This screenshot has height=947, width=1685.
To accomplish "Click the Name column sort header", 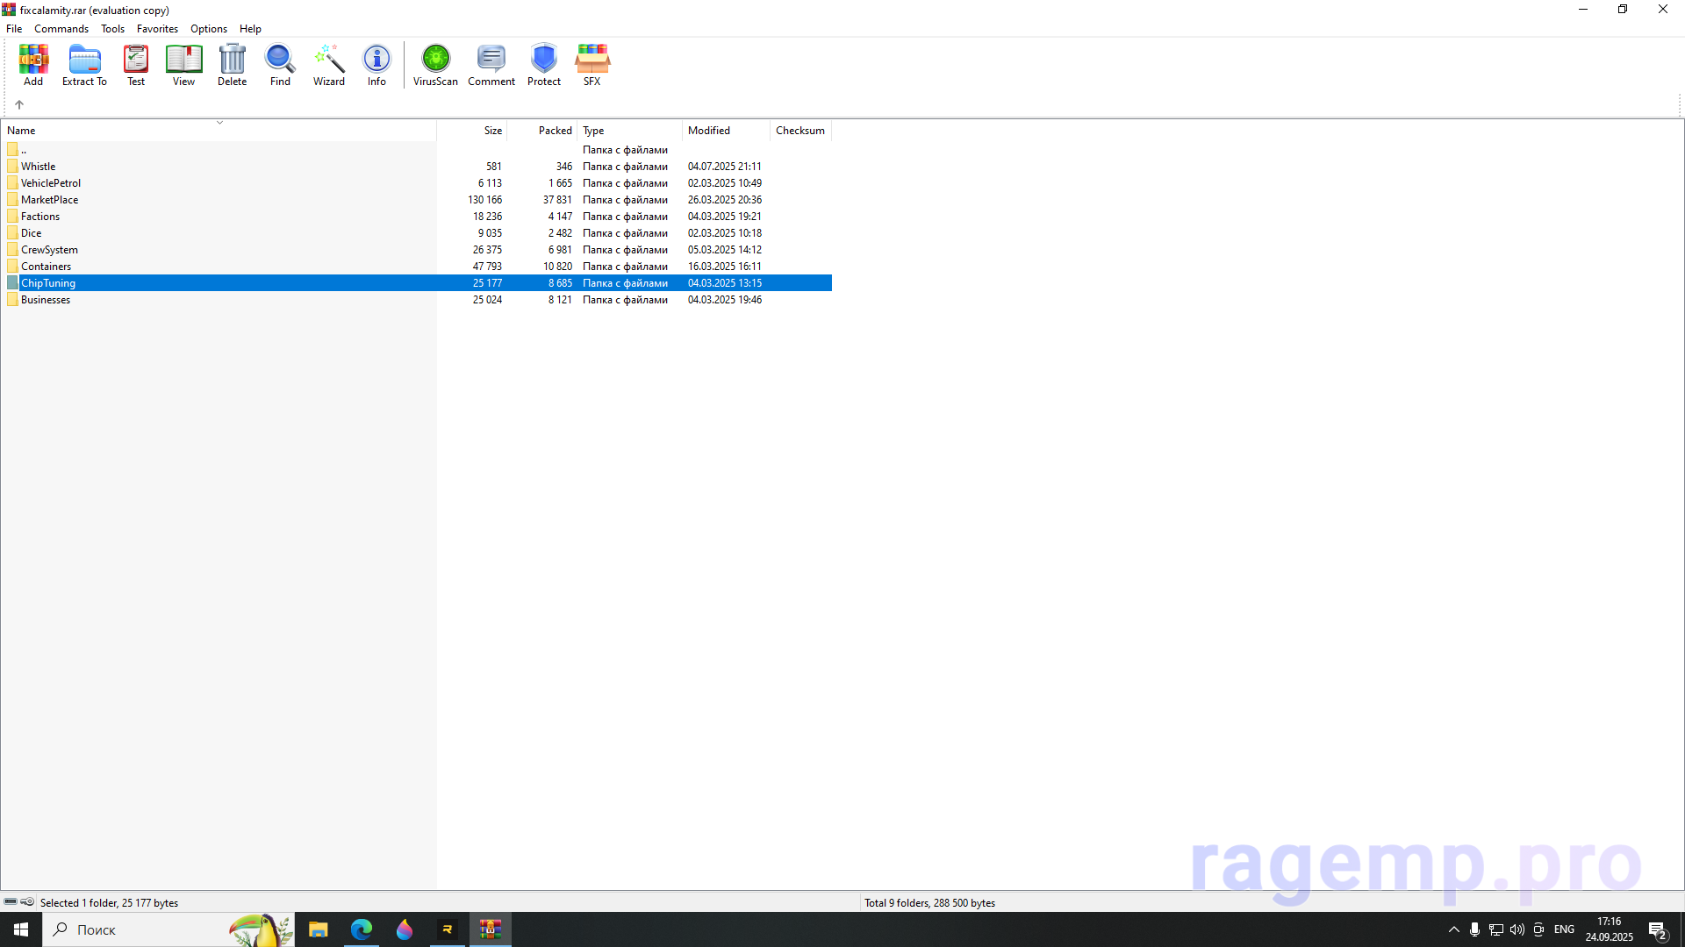I will (21, 131).
